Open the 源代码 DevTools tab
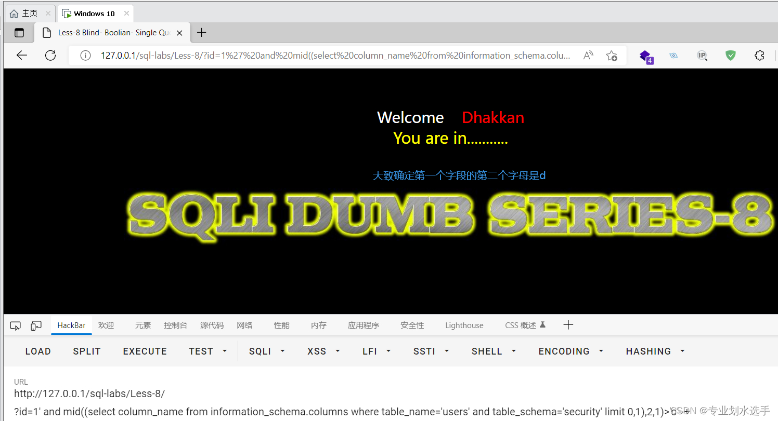The image size is (778, 421). (x=212, y=325)
